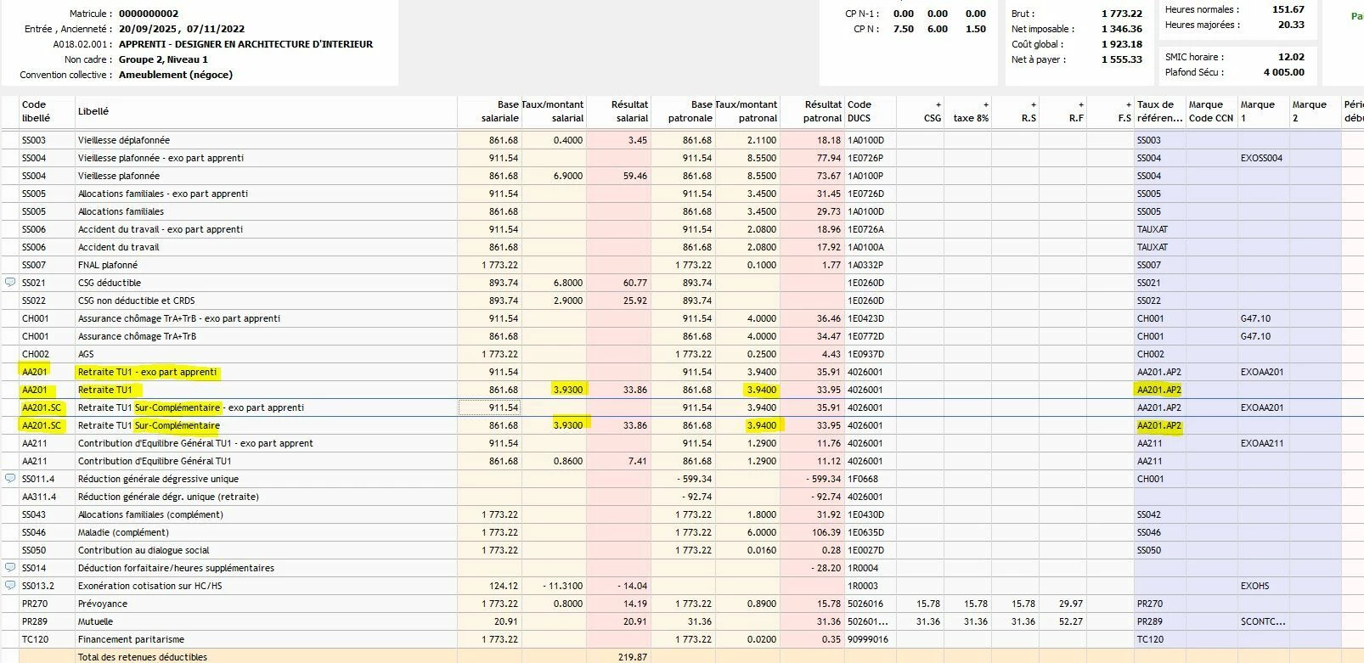Click the Taux/montant salarial column header
This screenshot has width=1364, height=663.
pos(553,111)
